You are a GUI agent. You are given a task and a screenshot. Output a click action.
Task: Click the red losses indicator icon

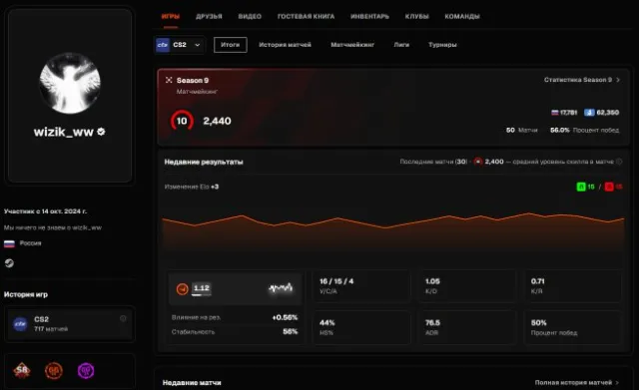click(609, 187)
